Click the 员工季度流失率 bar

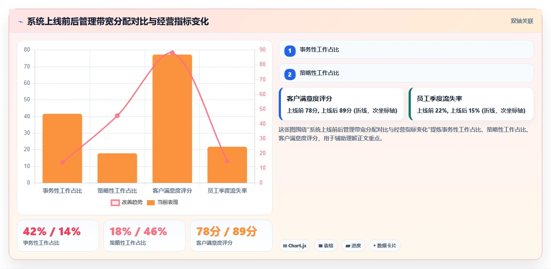pos(227,165)
